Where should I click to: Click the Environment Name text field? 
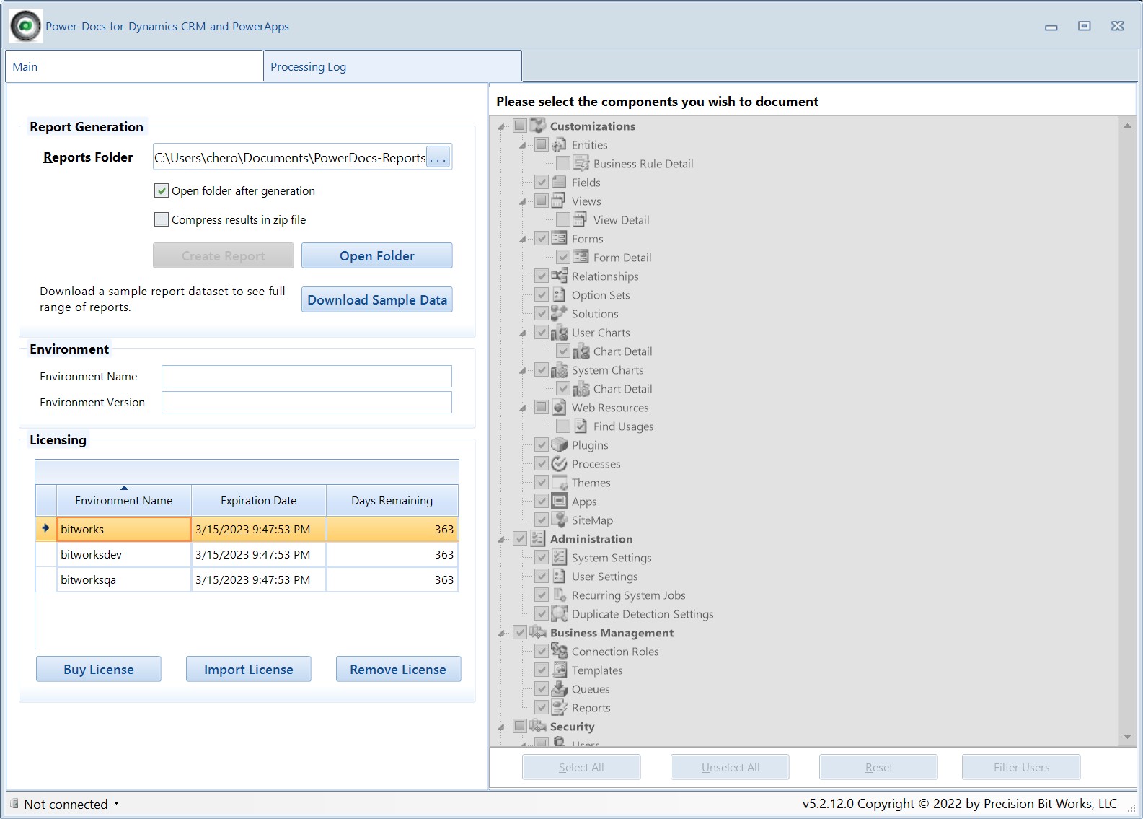pyautogui.click(x=306, y=377)
